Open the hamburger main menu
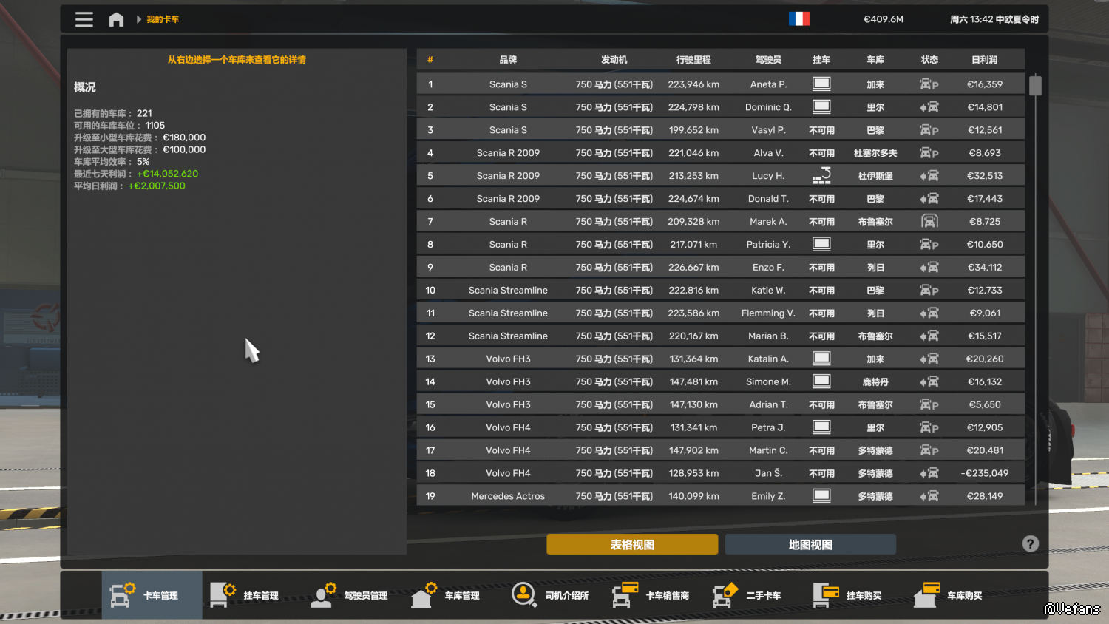The height and width of the screenshot is (624, 1109). click(84, 19)
